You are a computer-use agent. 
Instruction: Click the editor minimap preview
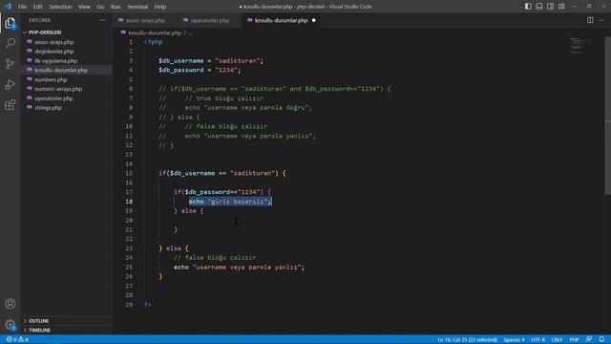coord(580,45)
